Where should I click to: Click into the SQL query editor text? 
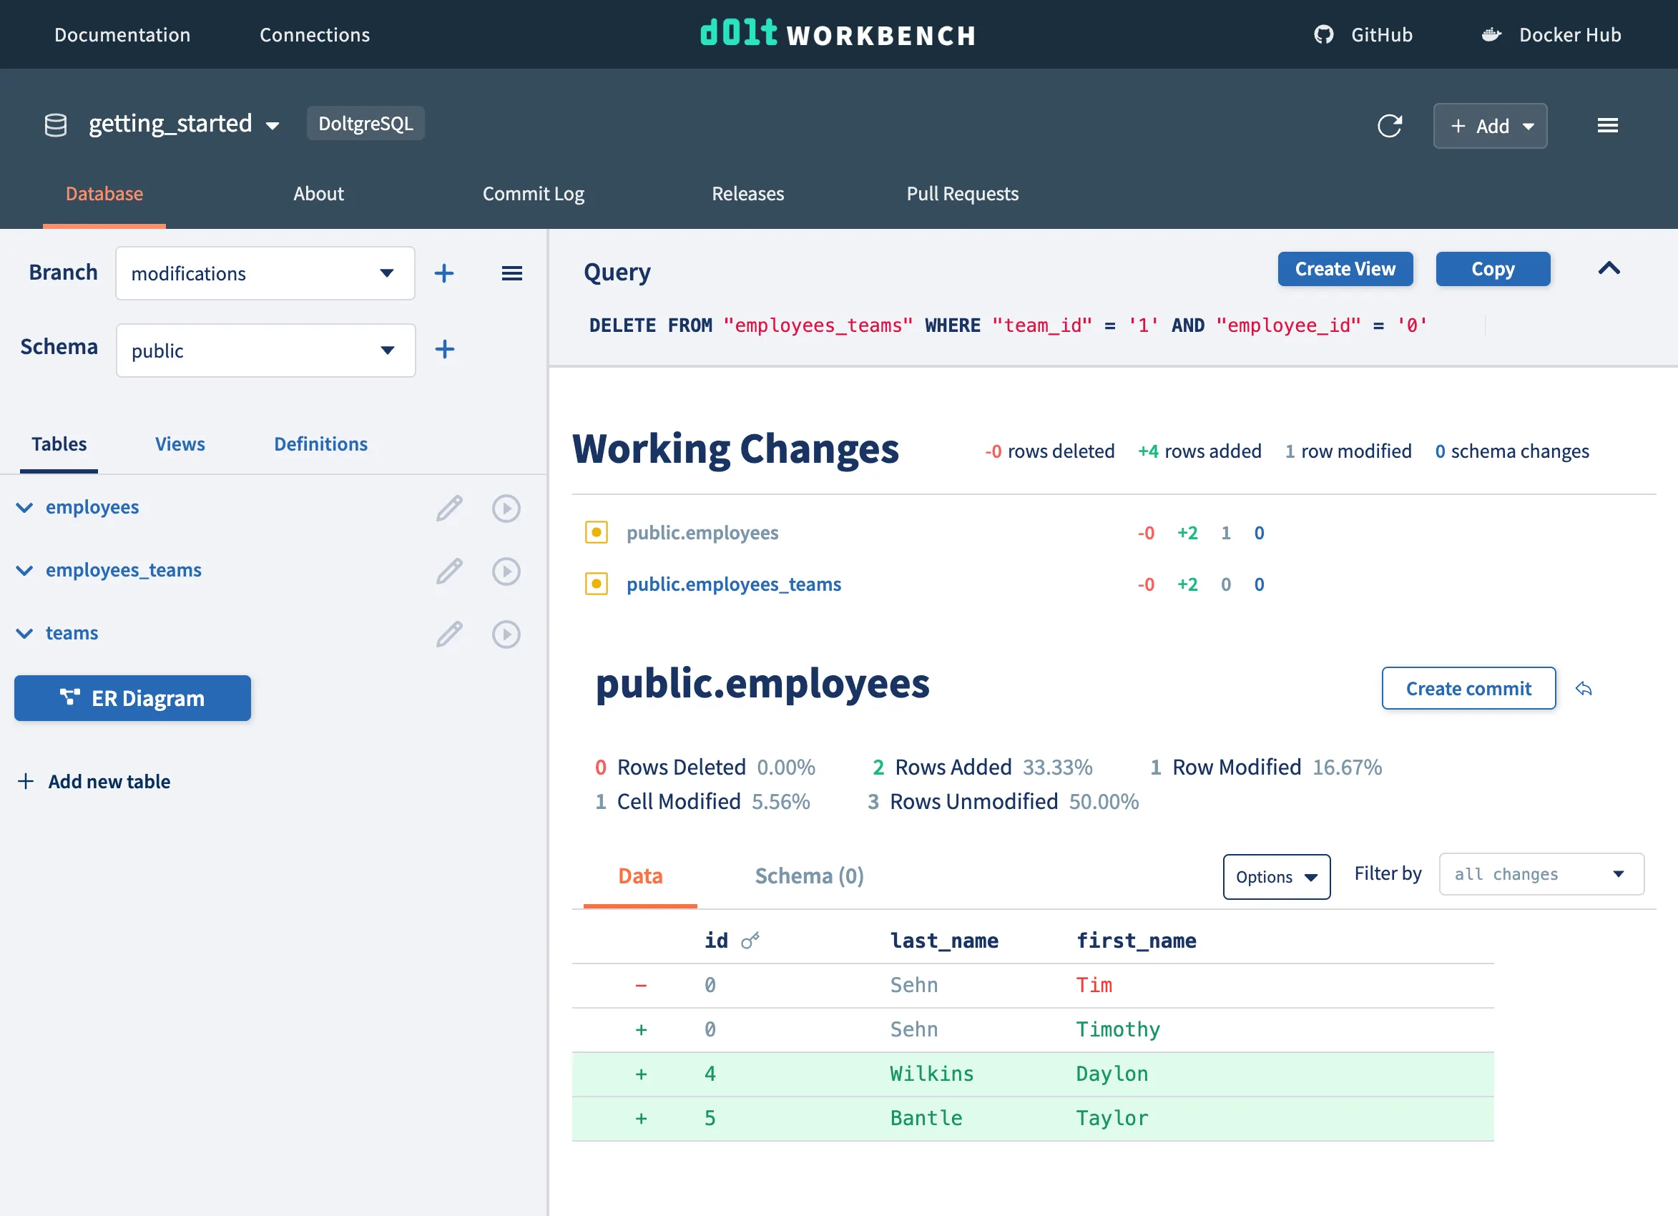click(x=1006, y=325)
